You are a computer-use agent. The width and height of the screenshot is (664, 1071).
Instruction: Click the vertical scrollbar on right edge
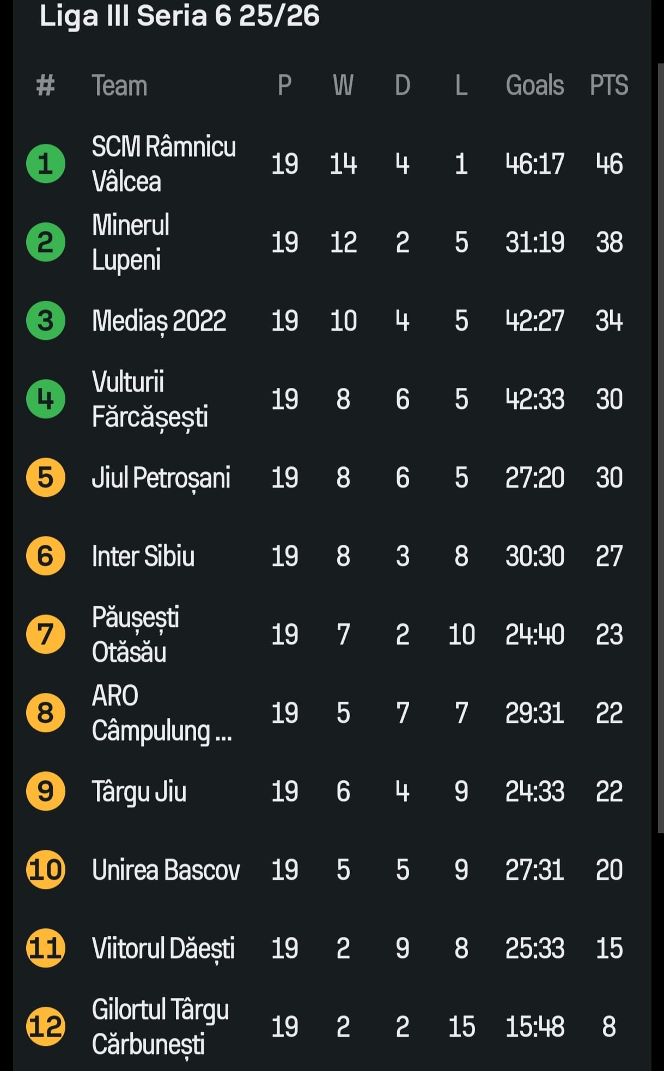coord(660,447)
